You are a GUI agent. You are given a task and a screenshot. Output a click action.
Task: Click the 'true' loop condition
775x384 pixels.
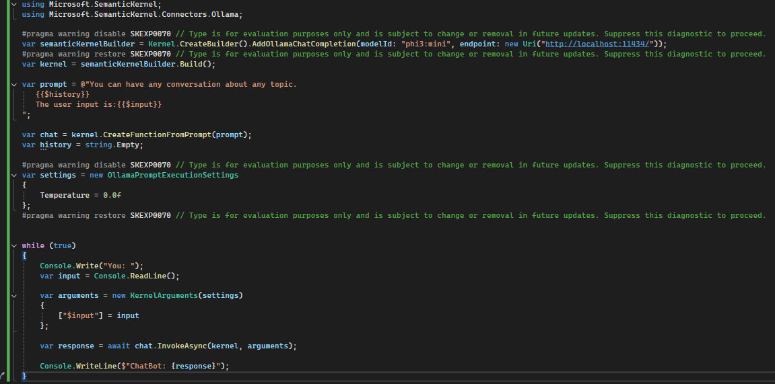(x=62, y=245)
